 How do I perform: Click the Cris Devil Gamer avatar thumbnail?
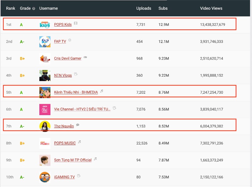point(45,59)
